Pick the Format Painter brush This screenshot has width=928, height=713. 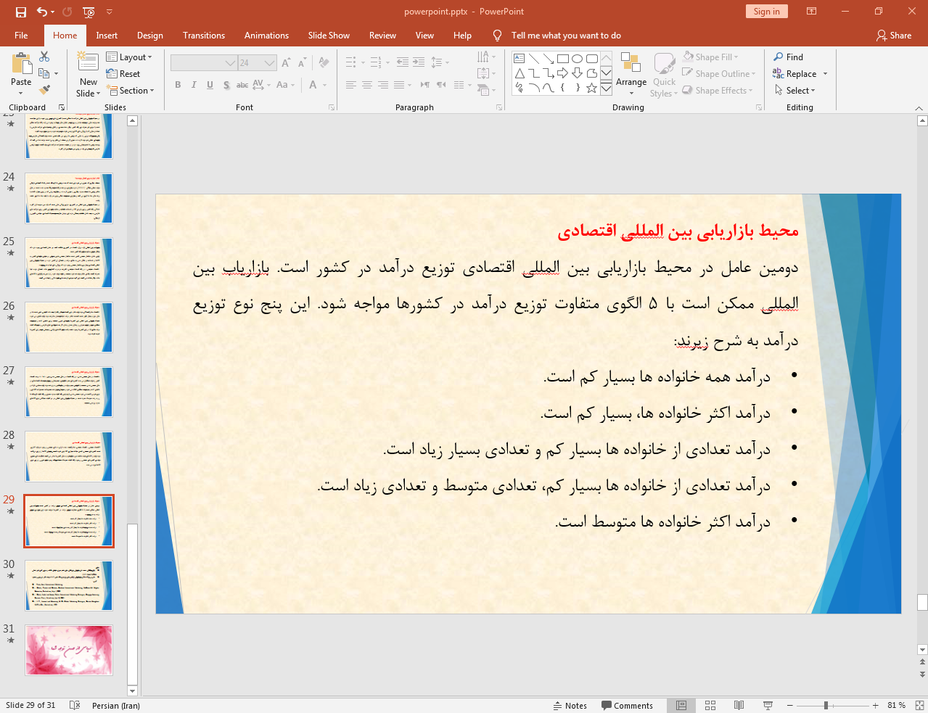point(44,90)
